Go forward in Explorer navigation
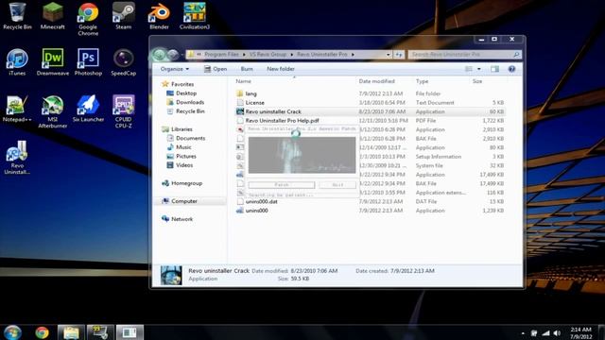This screenshot has width=605, height=340. (172, 55)
